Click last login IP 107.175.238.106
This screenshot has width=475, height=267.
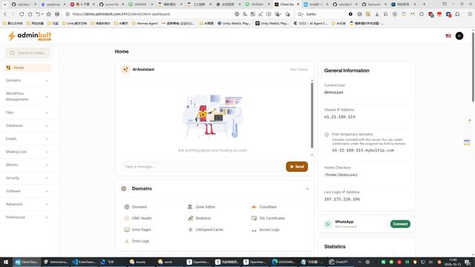342,200
